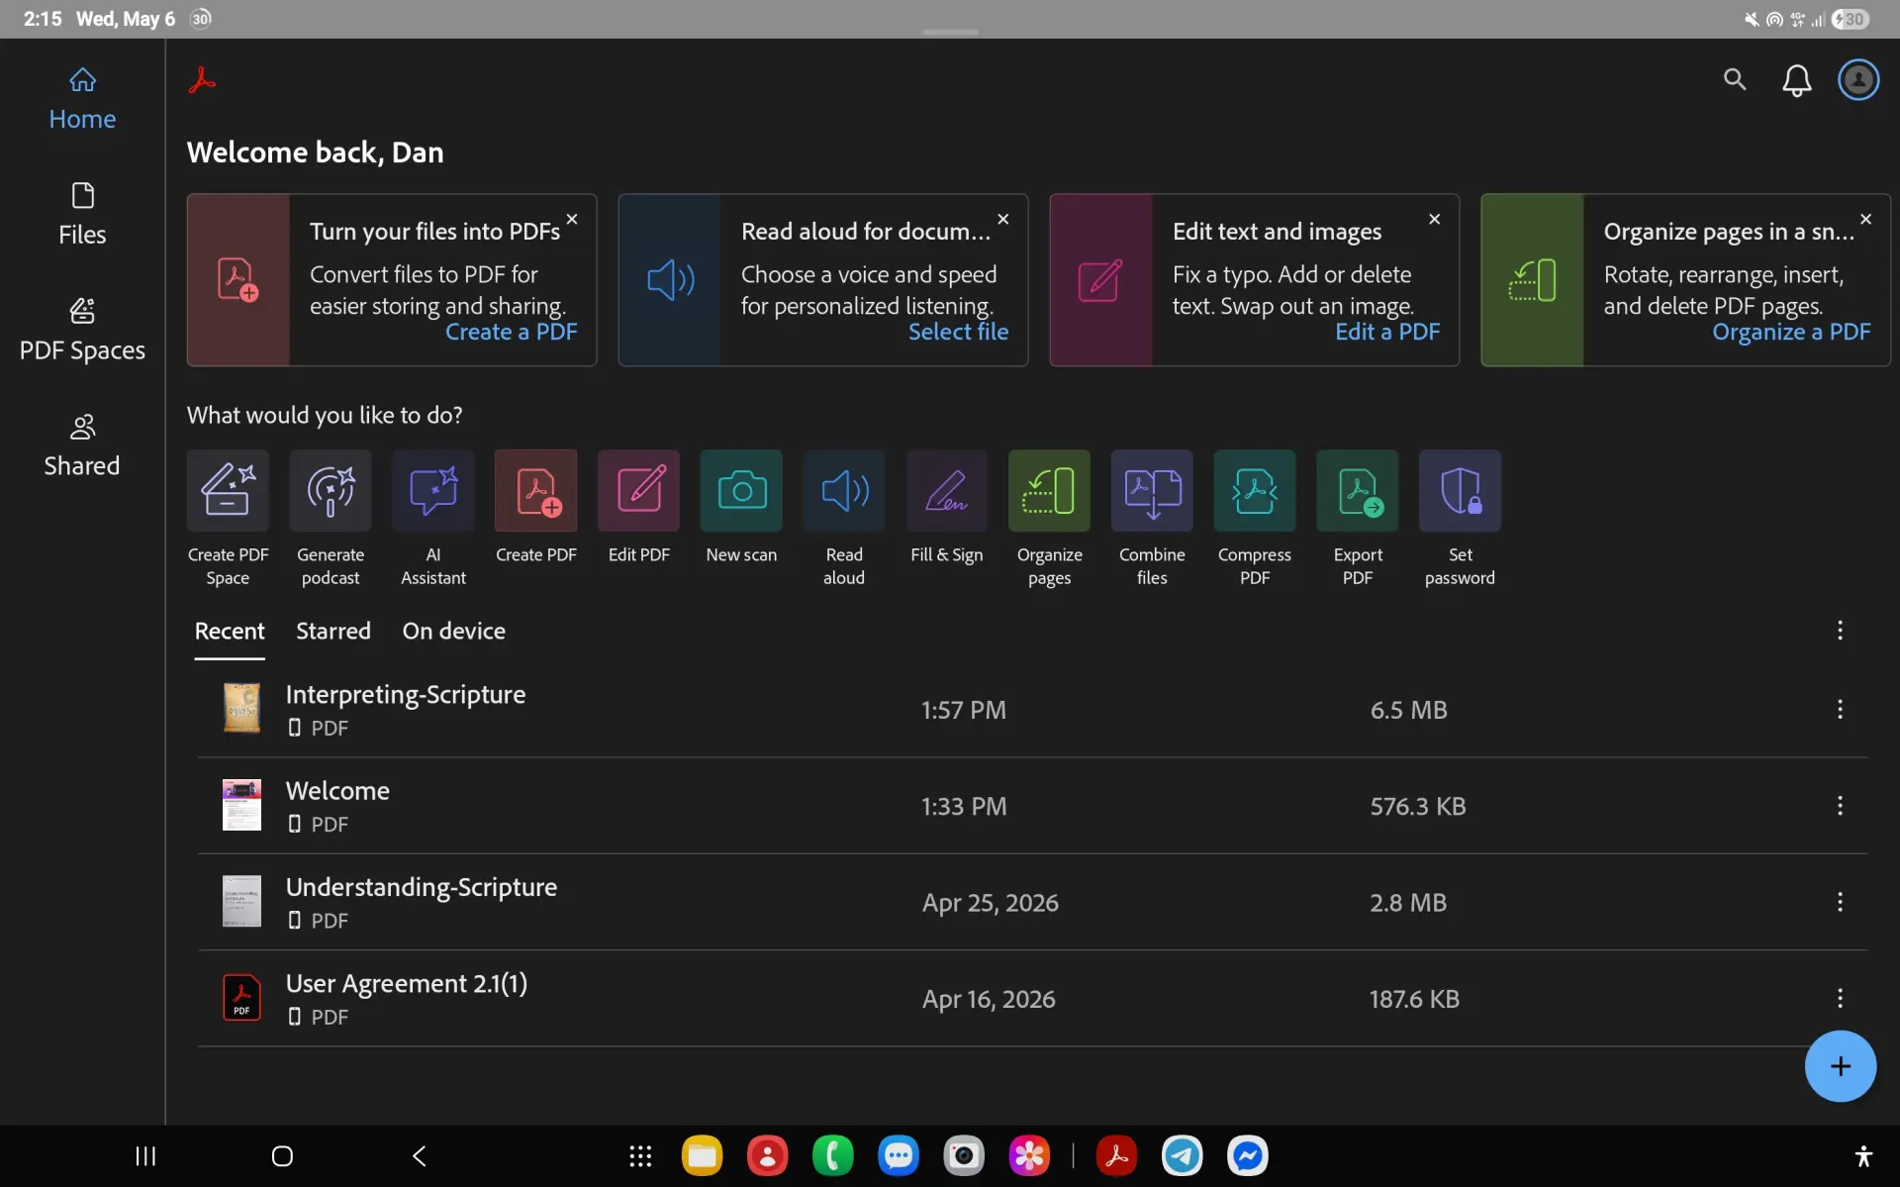Expand the file list overflow menu
The image size is (1900, 1187).
(x=1840, y=631)
